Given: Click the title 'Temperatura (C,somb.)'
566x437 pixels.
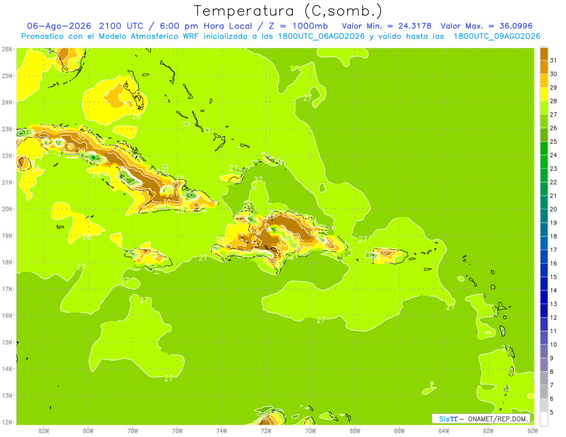Looking at the screenshot, I should point(288,11).
